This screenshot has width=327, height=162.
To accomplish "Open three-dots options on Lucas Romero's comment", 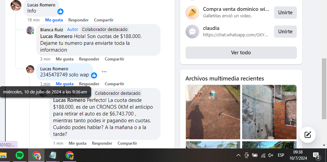I will [x=104, y=72].
